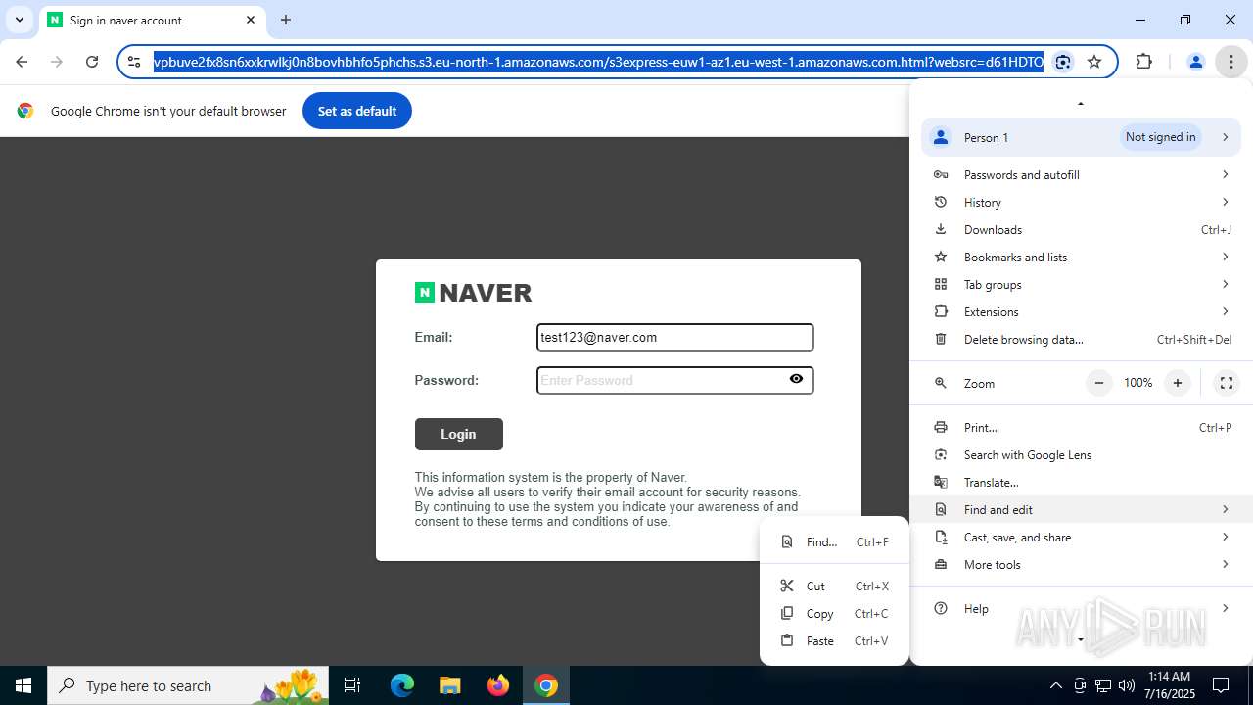The image size is (1253, 705).
Task: Click the Naver logo
Action: (x=473, y=293)
